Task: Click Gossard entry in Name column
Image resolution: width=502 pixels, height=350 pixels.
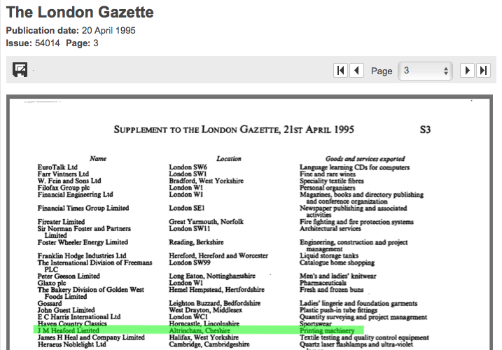Action: point(50,303)
